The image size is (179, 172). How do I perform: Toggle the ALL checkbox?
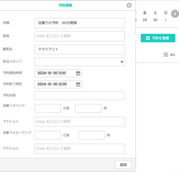166,55
